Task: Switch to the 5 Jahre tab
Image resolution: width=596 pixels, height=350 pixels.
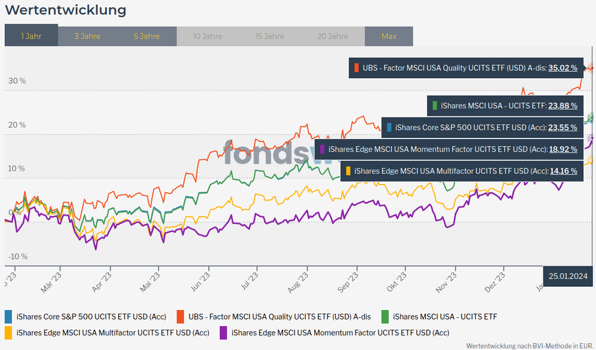Action: coord(147,36)
